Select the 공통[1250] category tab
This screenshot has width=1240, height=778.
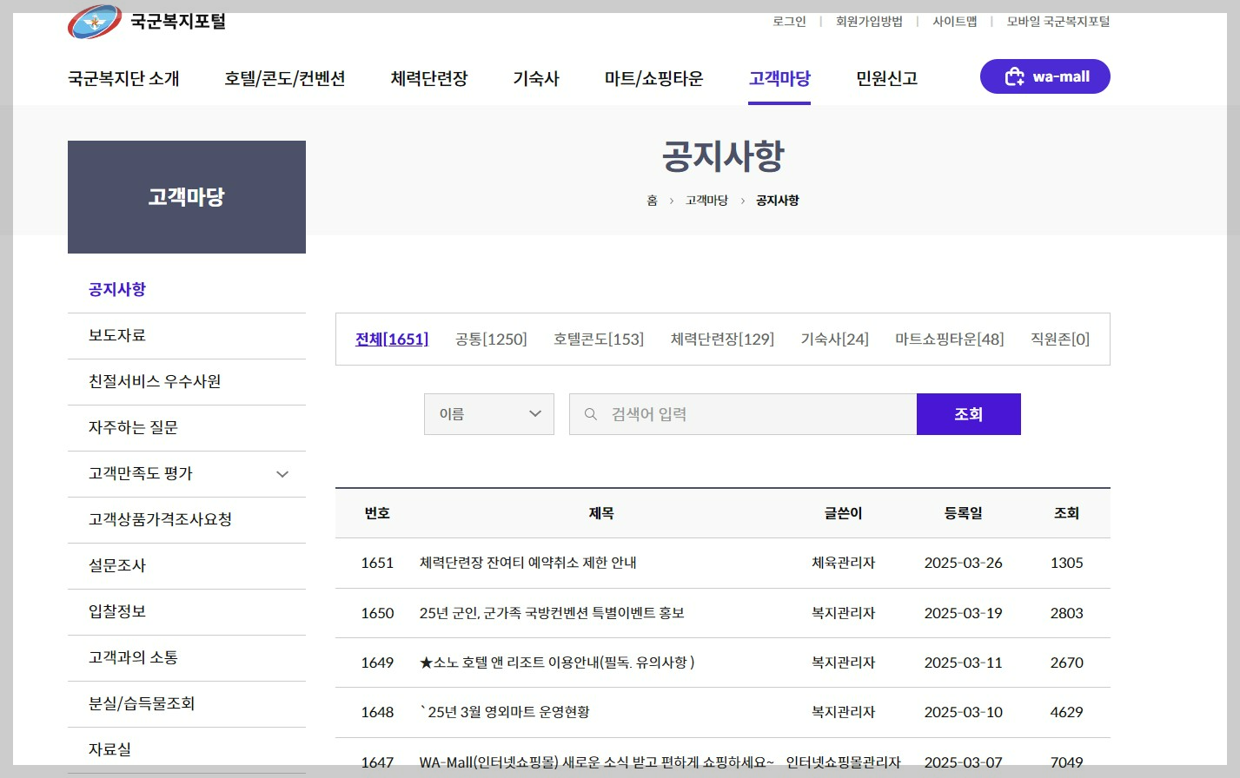coord(491,339)
